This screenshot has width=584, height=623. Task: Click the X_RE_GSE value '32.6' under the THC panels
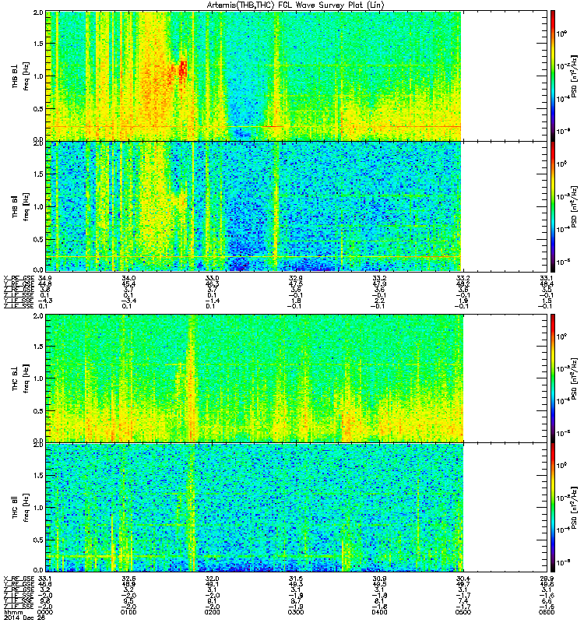tap(128, 579)
